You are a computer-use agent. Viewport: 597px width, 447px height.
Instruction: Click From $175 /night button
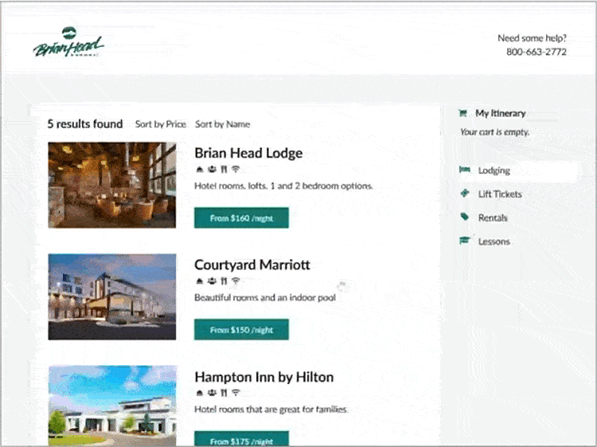point(241,439)
